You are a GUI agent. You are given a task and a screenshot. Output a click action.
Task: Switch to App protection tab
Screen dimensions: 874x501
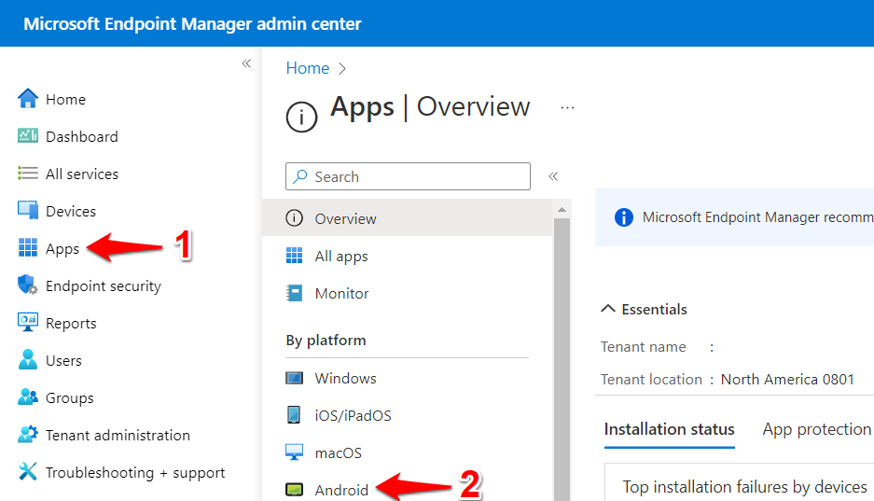[816, 429]
